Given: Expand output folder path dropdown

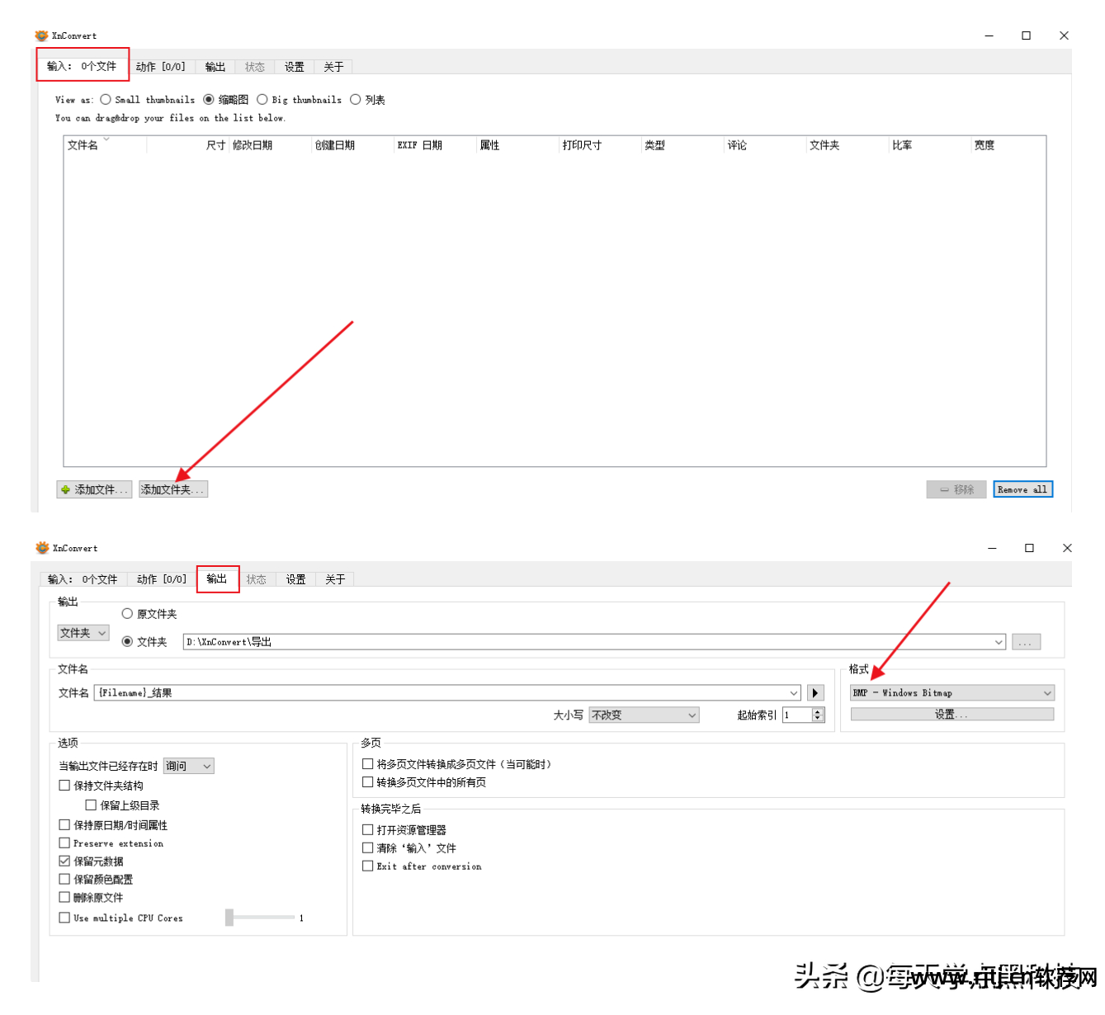Looking at the screenshot, I should click(999, 642).
